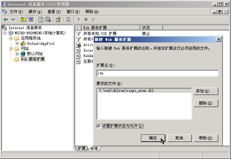Click the Back arrow toolbar icon
The image size is (231, 159).
6,20
